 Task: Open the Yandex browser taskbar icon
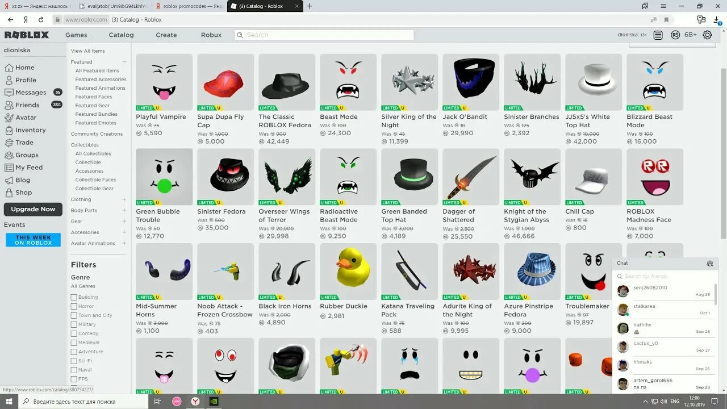195,401
